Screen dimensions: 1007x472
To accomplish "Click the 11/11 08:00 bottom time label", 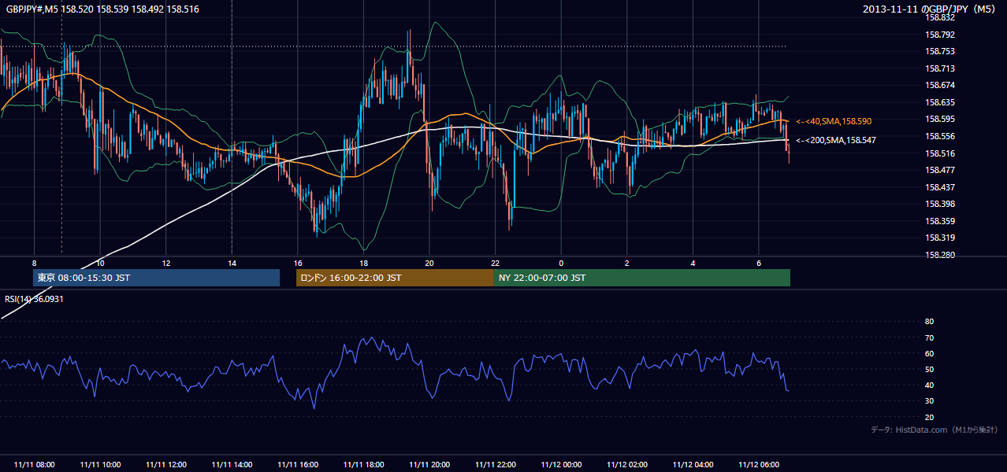I will tap(35, 465).
